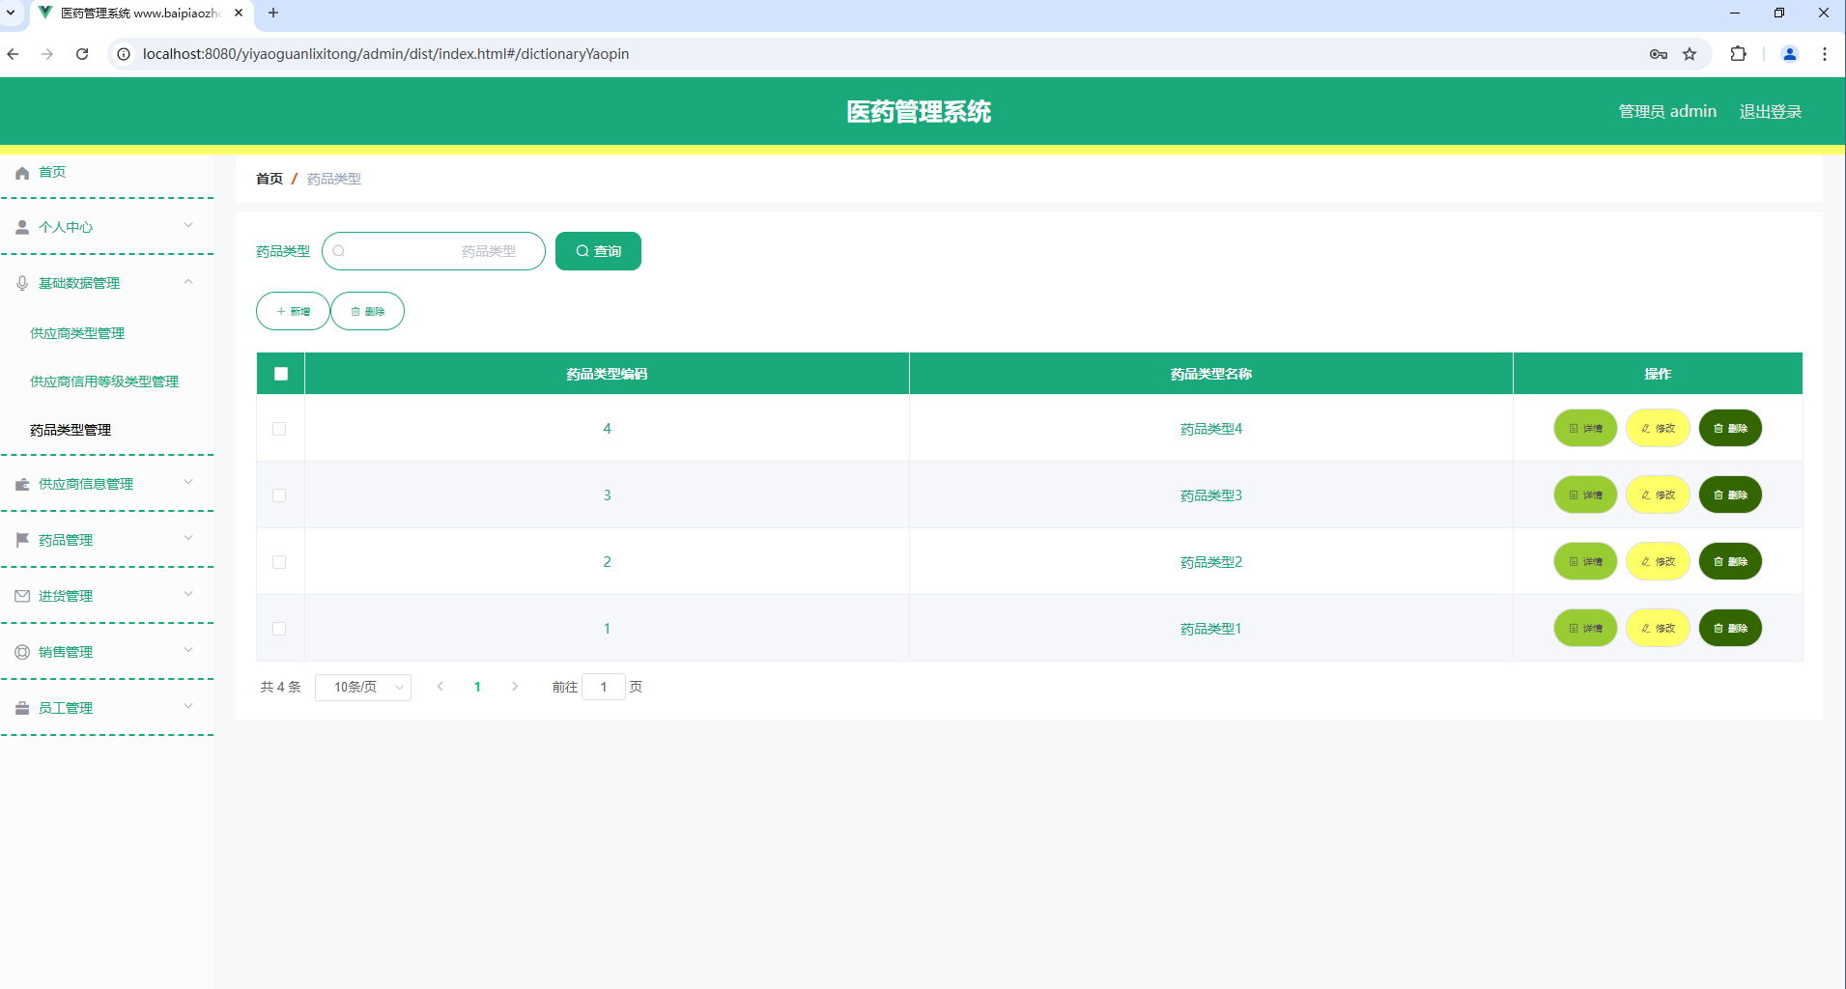This screenshot has height=989, width=1846.
Task: Check the checkbox for row 药品类型4
Action: coord(279,428)
